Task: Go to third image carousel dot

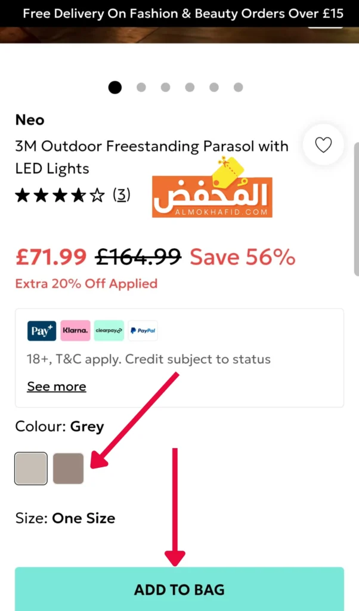Action: [165, 87]
